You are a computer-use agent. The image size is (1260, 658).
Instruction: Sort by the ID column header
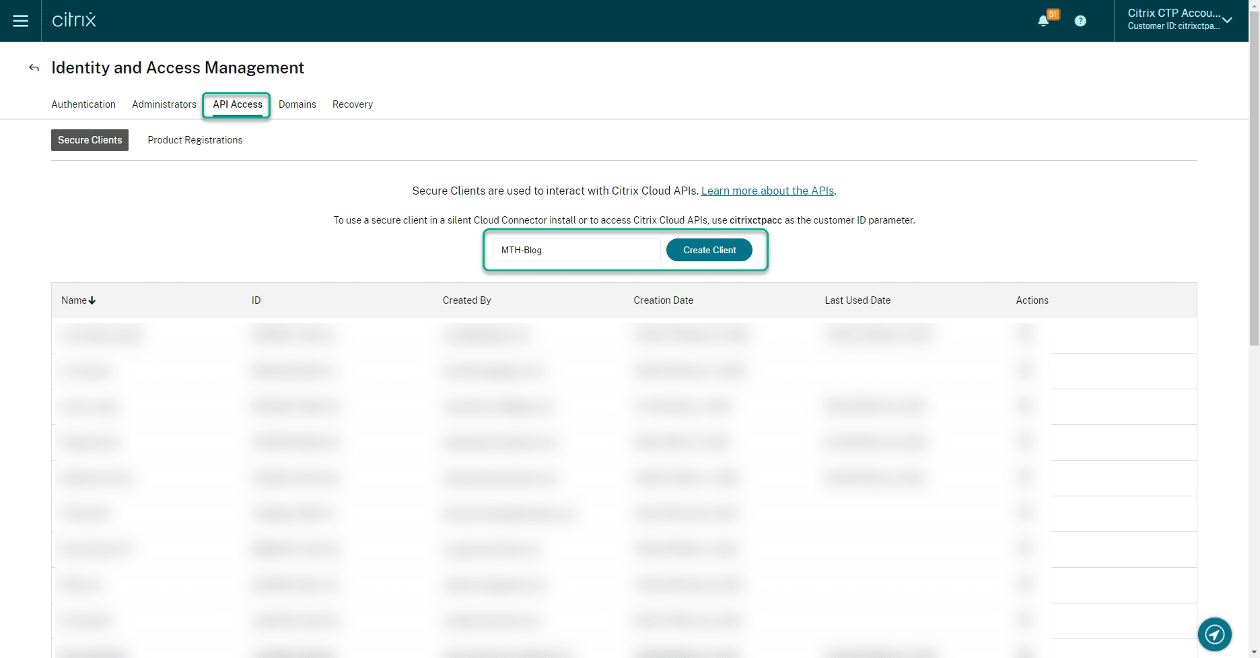tap(256, 300)
